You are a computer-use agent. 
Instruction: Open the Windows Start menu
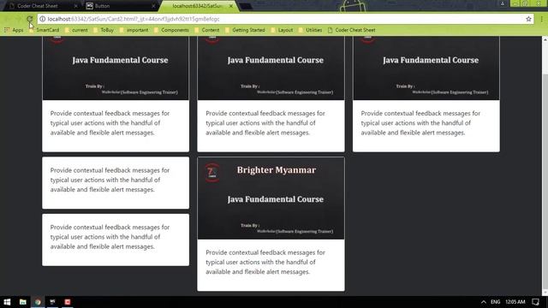coord(7,302)
